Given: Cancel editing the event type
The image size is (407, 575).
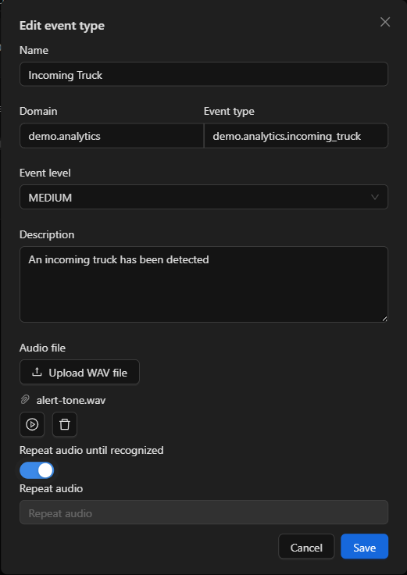Looking at the screenshot, I should 306,546.
